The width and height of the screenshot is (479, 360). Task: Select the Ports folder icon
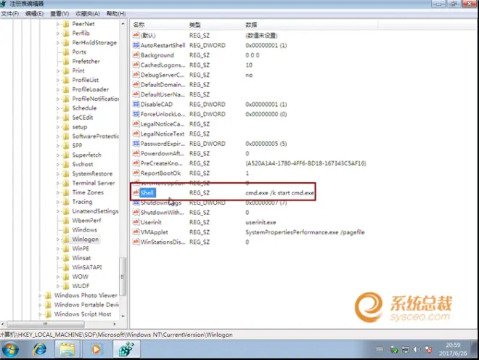(x=65, y=52)
